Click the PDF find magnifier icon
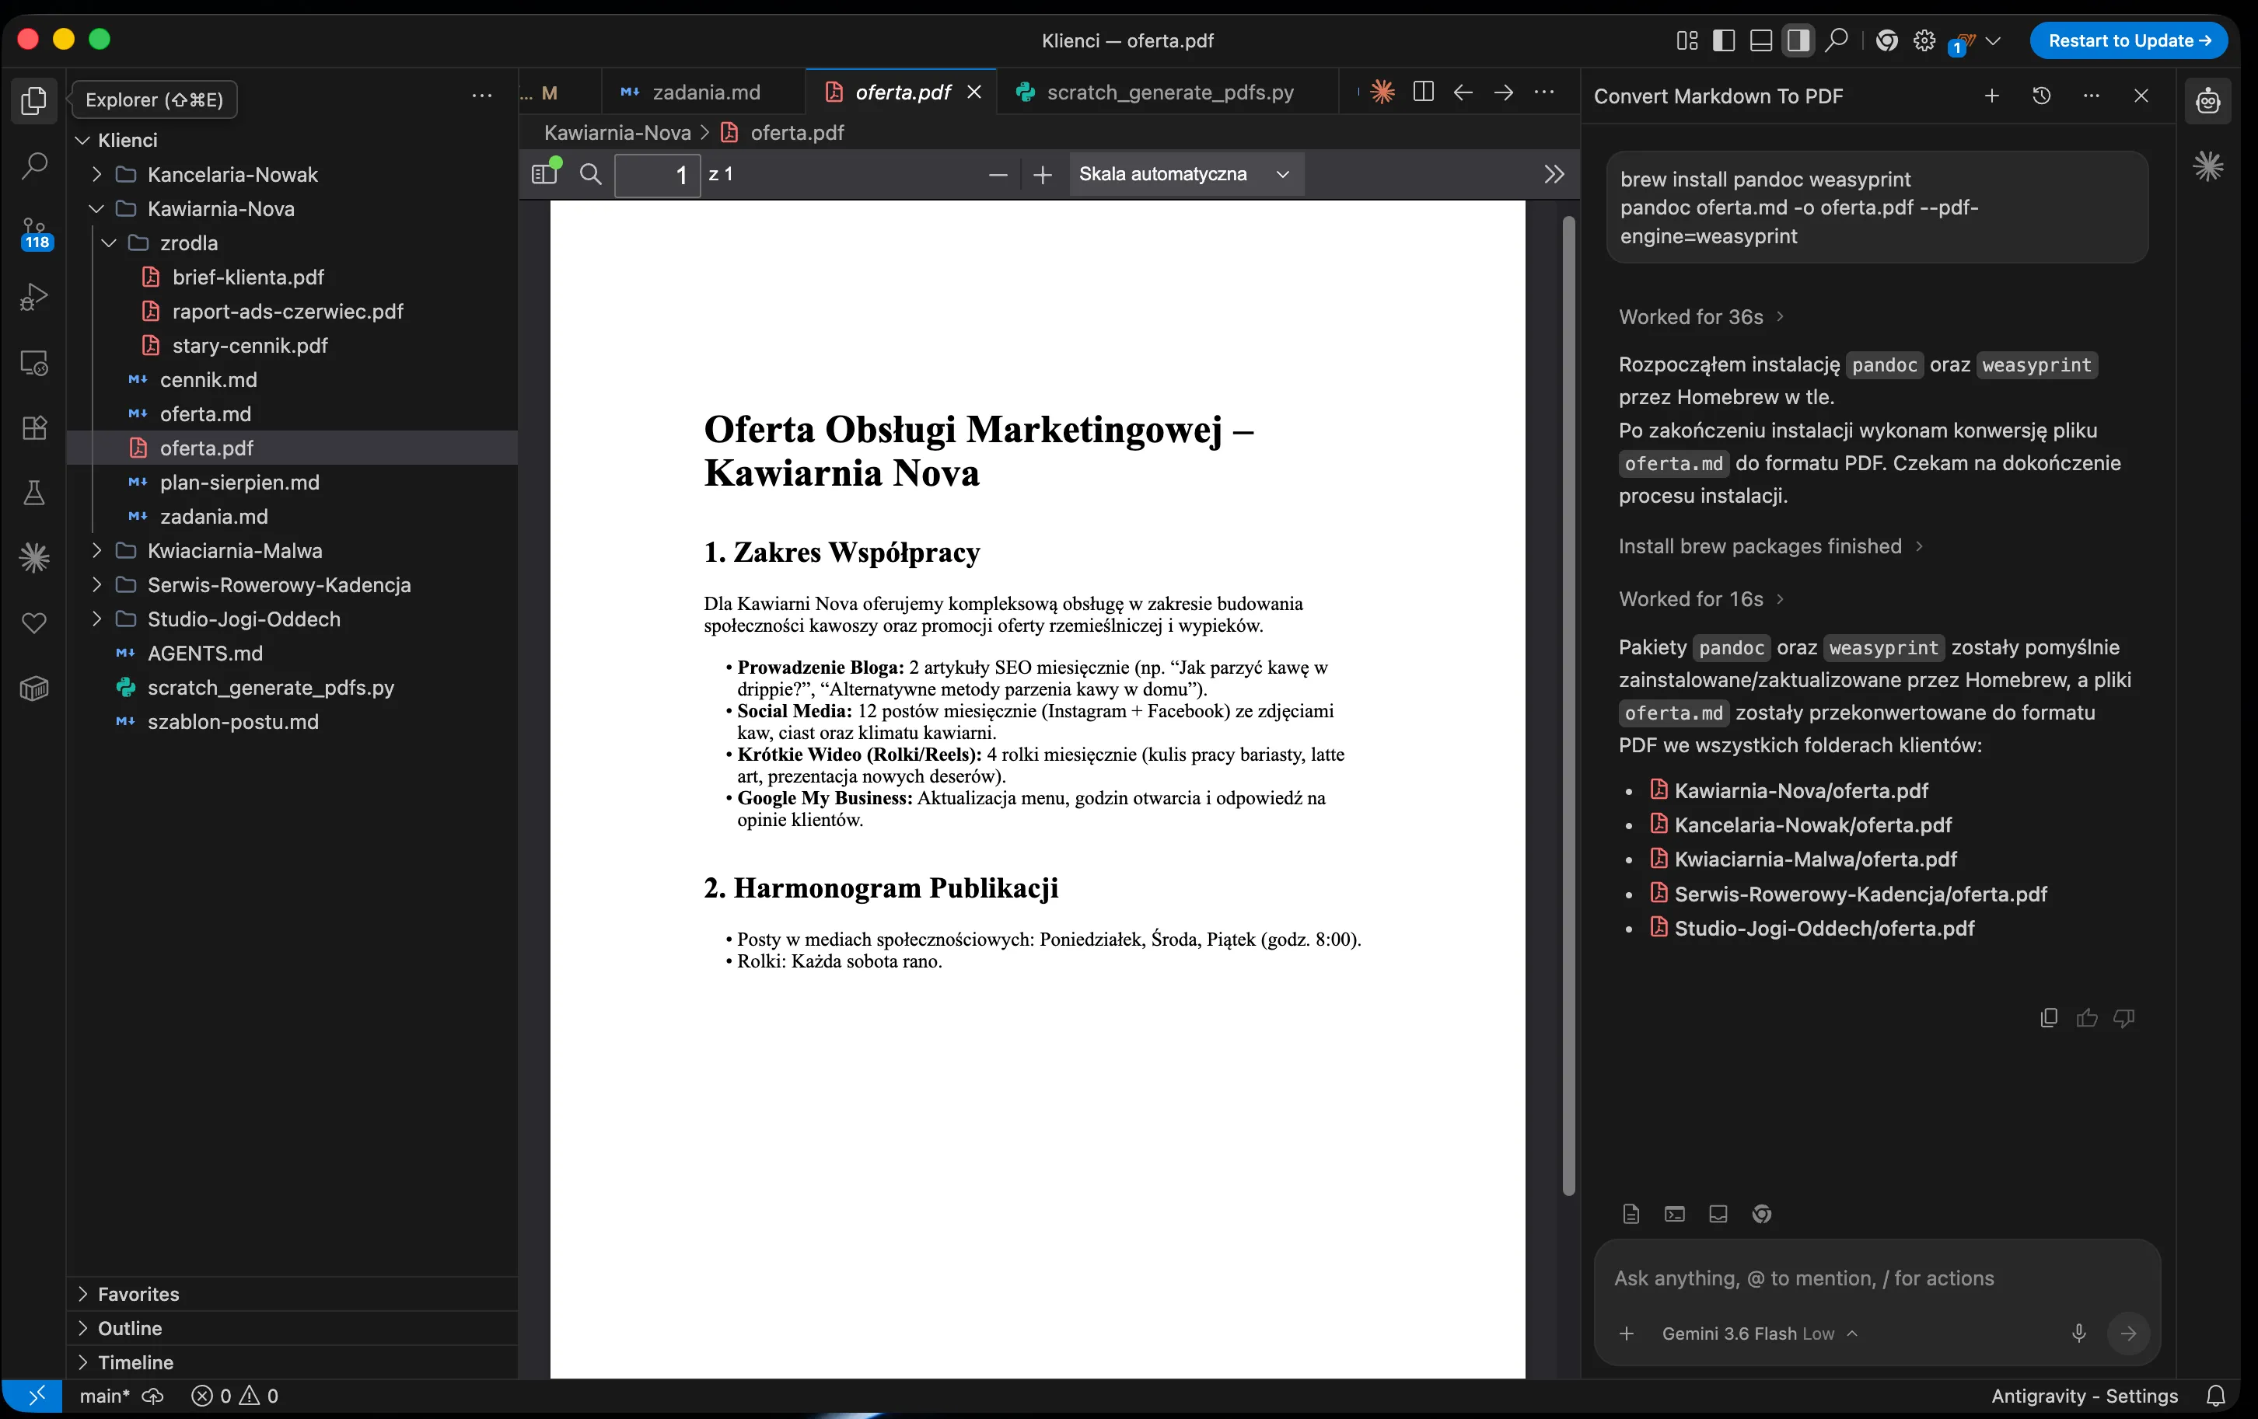Screen dimensions: 2258x1419 (590, 174)
